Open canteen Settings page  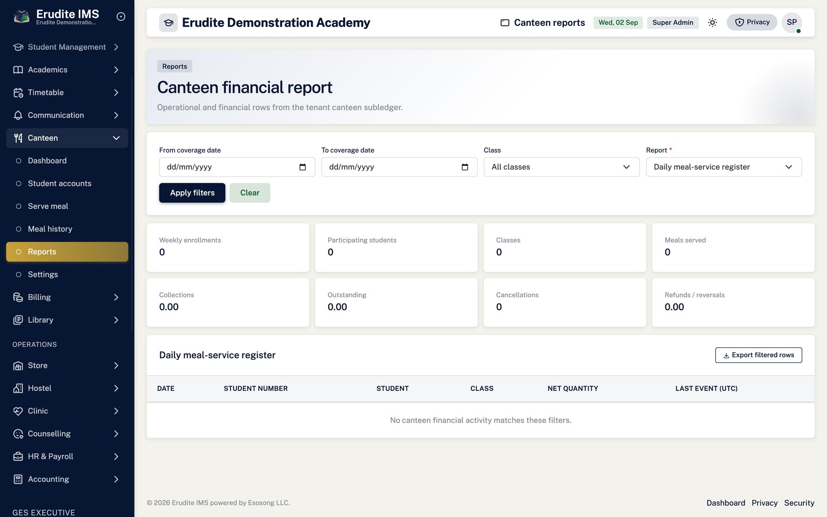pyautogui.click(x=67, y=275)
